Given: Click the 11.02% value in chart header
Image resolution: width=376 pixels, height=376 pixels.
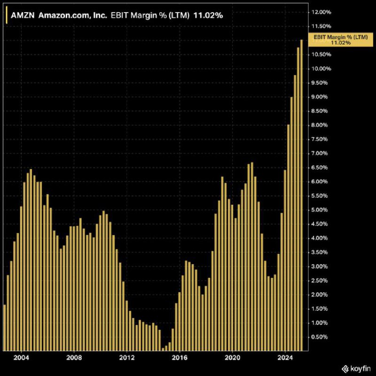Looking at the screenshot, I should (208, 16).
